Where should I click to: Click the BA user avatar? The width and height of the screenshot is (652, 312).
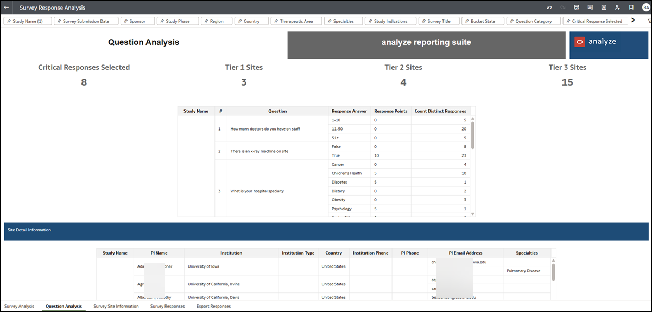[x=645, y=8]
